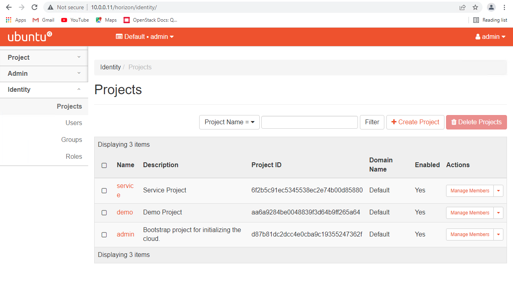513x291 pixels.
Task: Open the admin user menu
Action: pos(491,36)
